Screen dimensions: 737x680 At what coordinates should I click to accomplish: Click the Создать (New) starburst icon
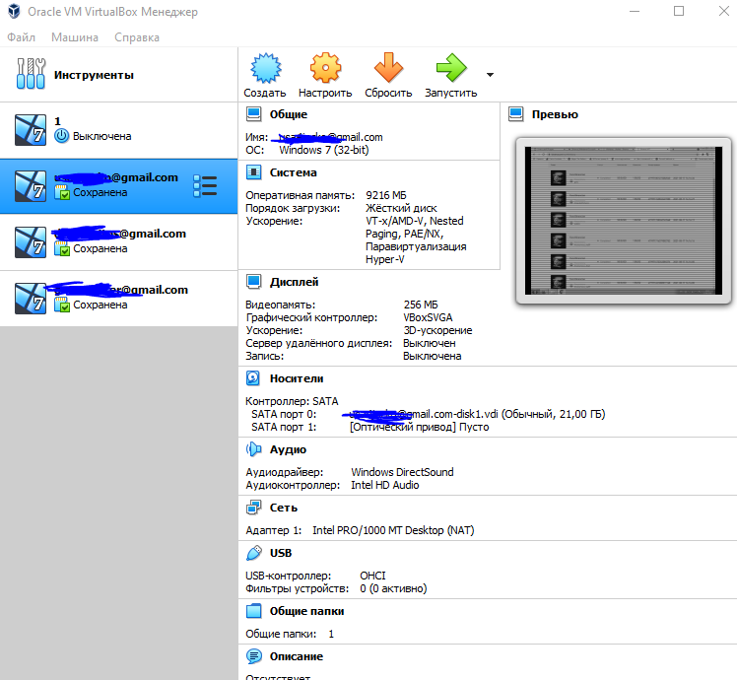[x=266, y=68]
